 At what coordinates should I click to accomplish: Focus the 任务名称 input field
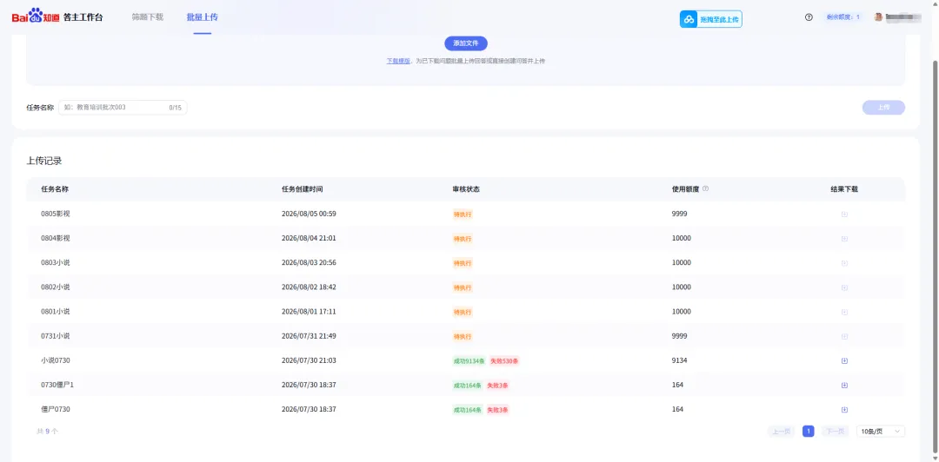[123, 108]
